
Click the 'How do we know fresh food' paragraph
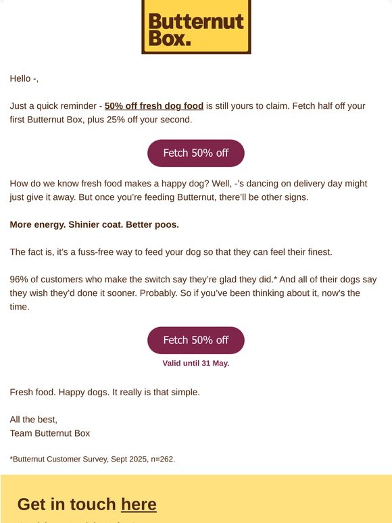(189, 190)
